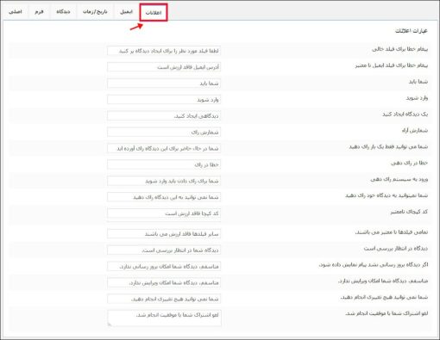Click the label کد کپچای نامعتبر
The width and height of the screenshot is (440, 340).
[x=409, y=212]
